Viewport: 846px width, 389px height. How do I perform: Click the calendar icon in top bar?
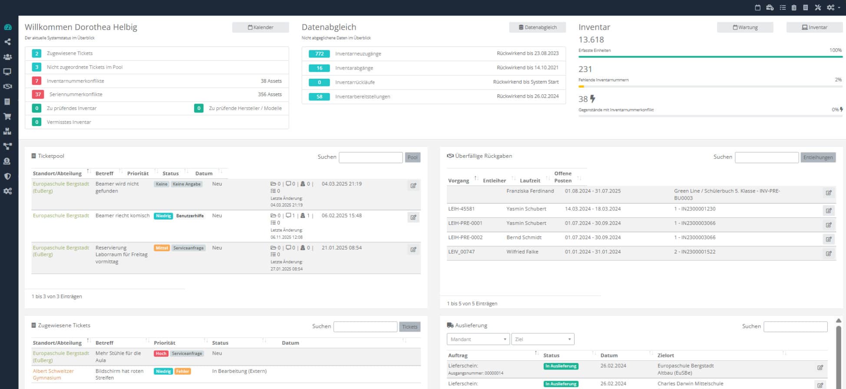pos(758,7)
